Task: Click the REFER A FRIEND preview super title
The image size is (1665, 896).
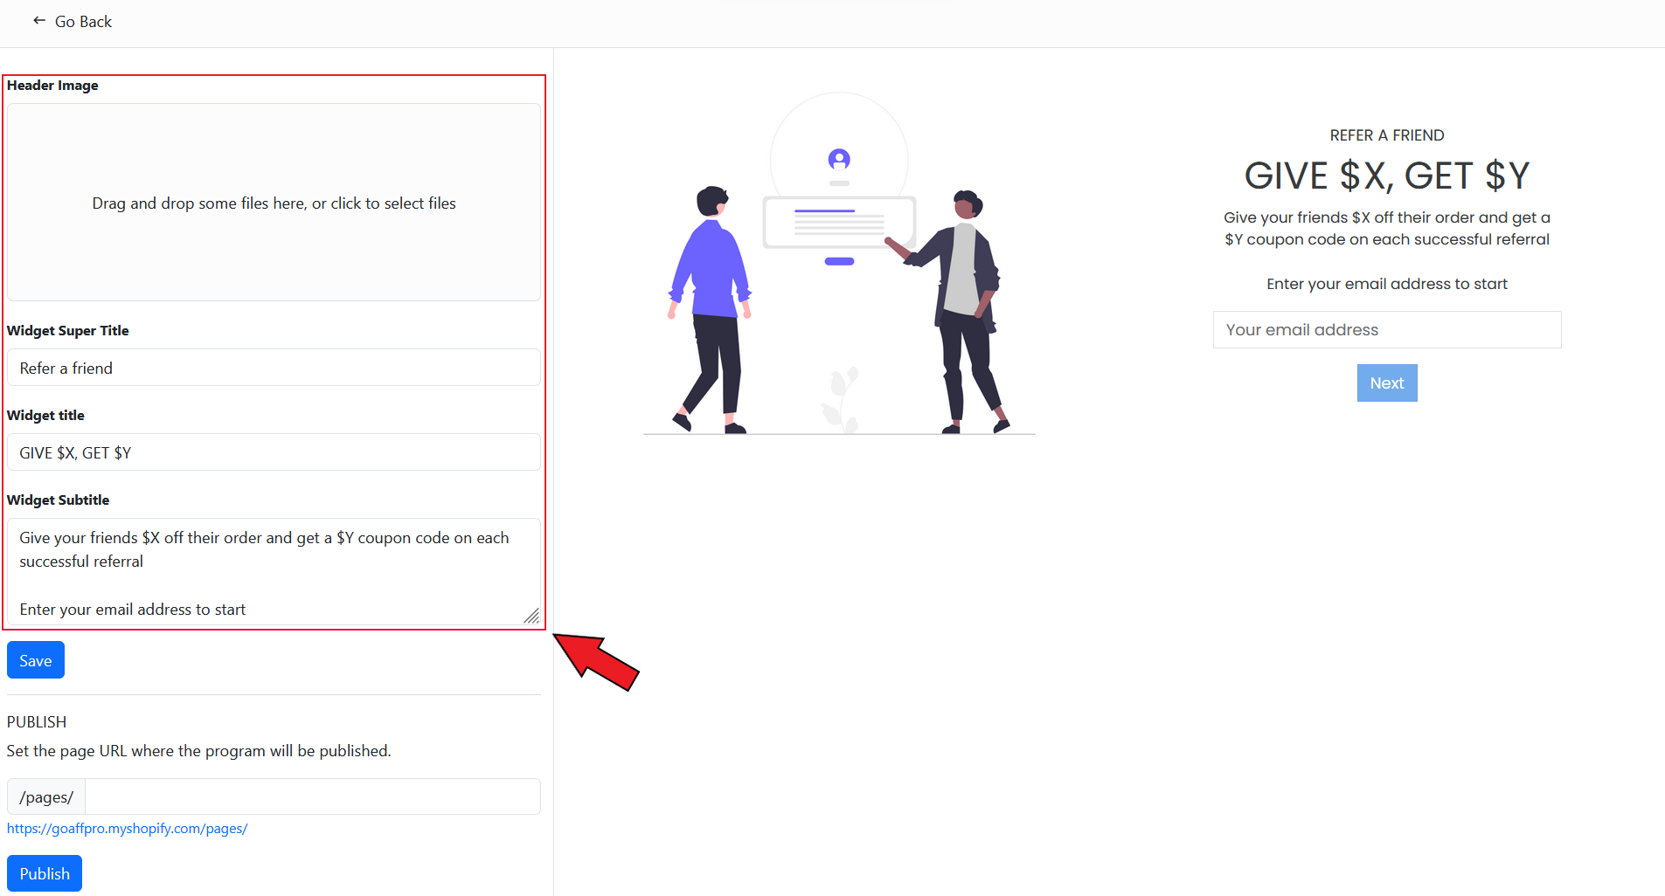Action: point(1386,135)
